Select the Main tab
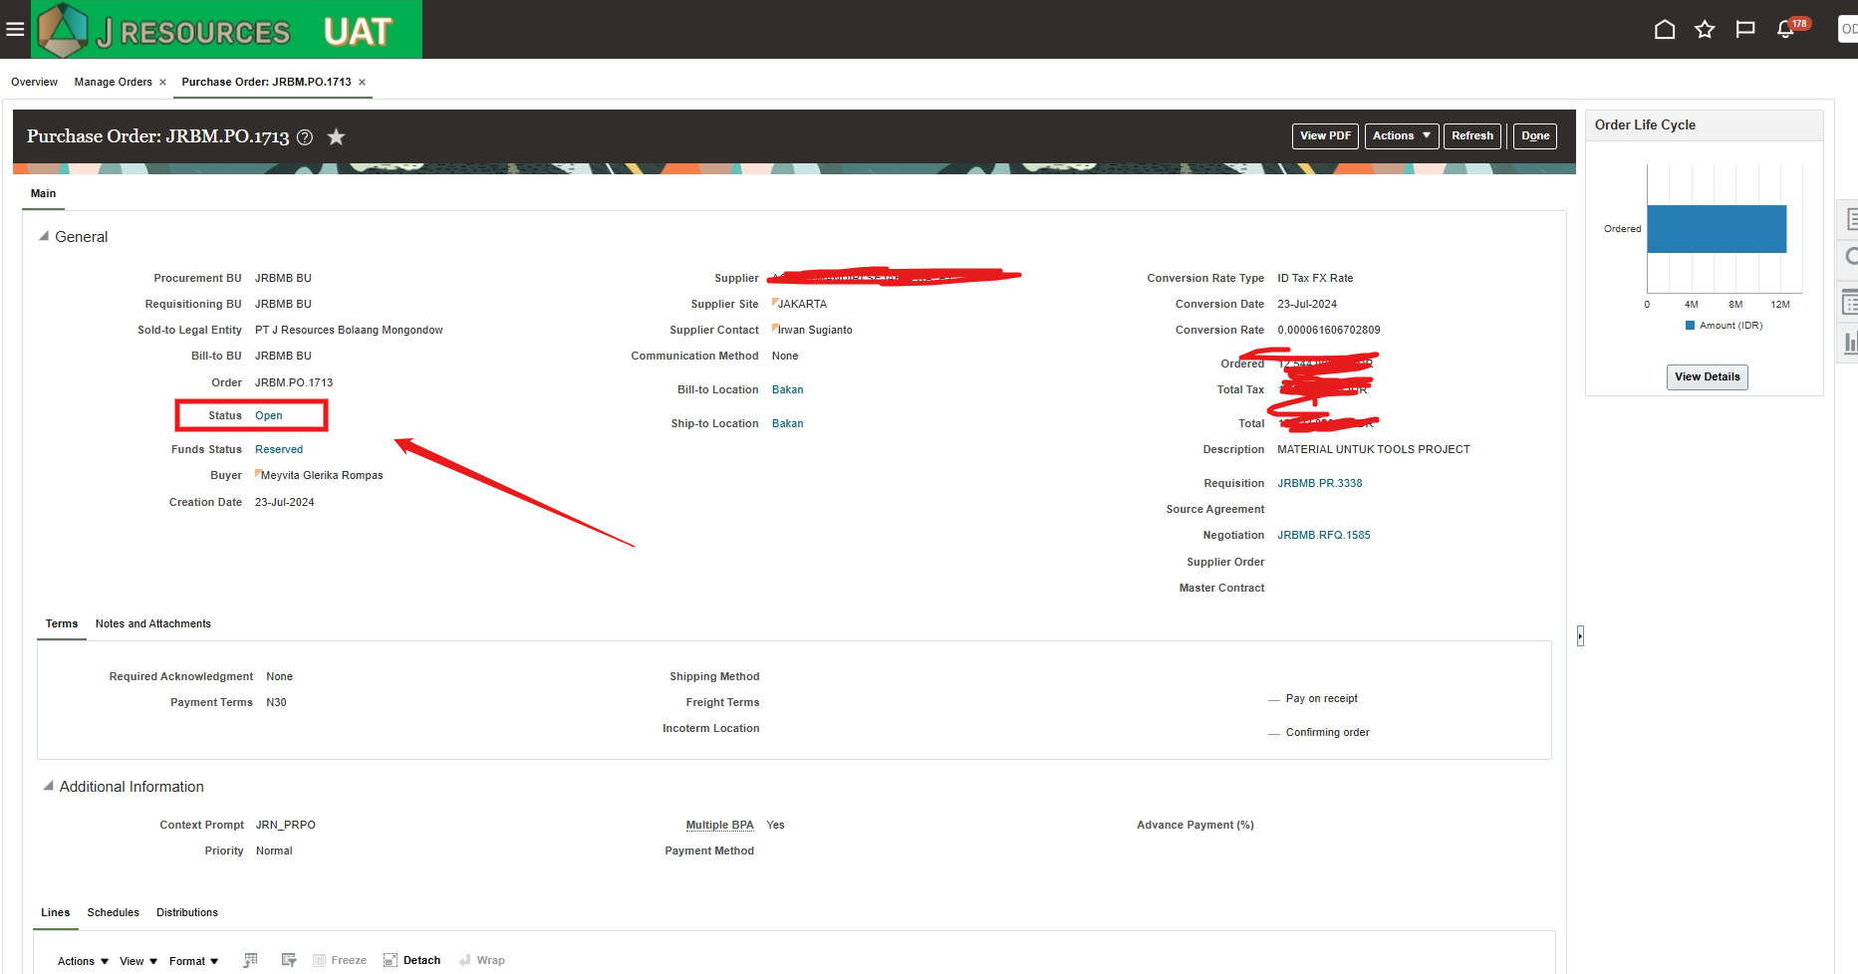 point(43,193)
